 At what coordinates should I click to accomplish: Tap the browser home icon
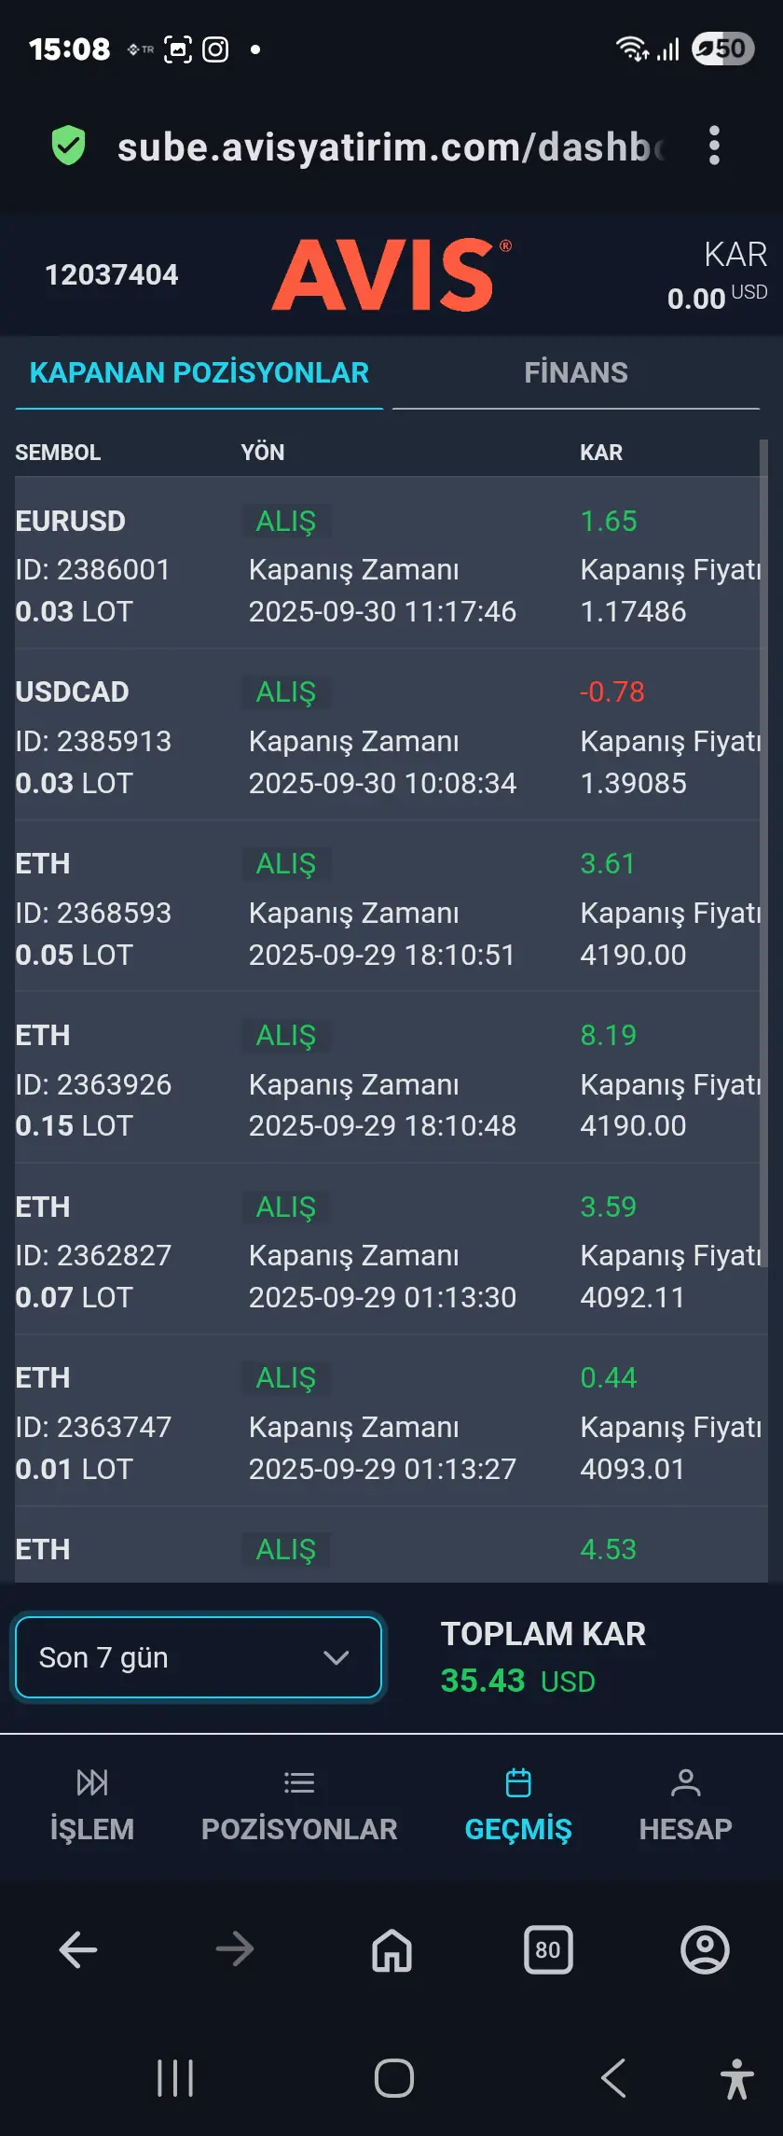point(391,1949)
